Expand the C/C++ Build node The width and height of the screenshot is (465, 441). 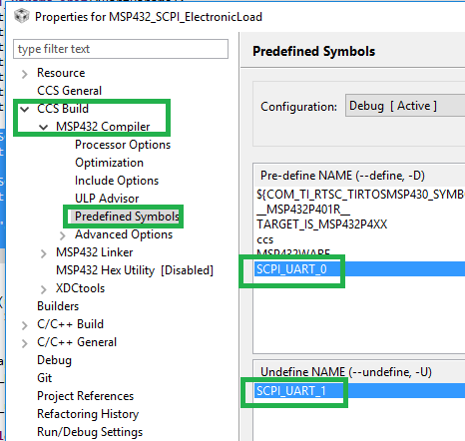coord(24,325)
